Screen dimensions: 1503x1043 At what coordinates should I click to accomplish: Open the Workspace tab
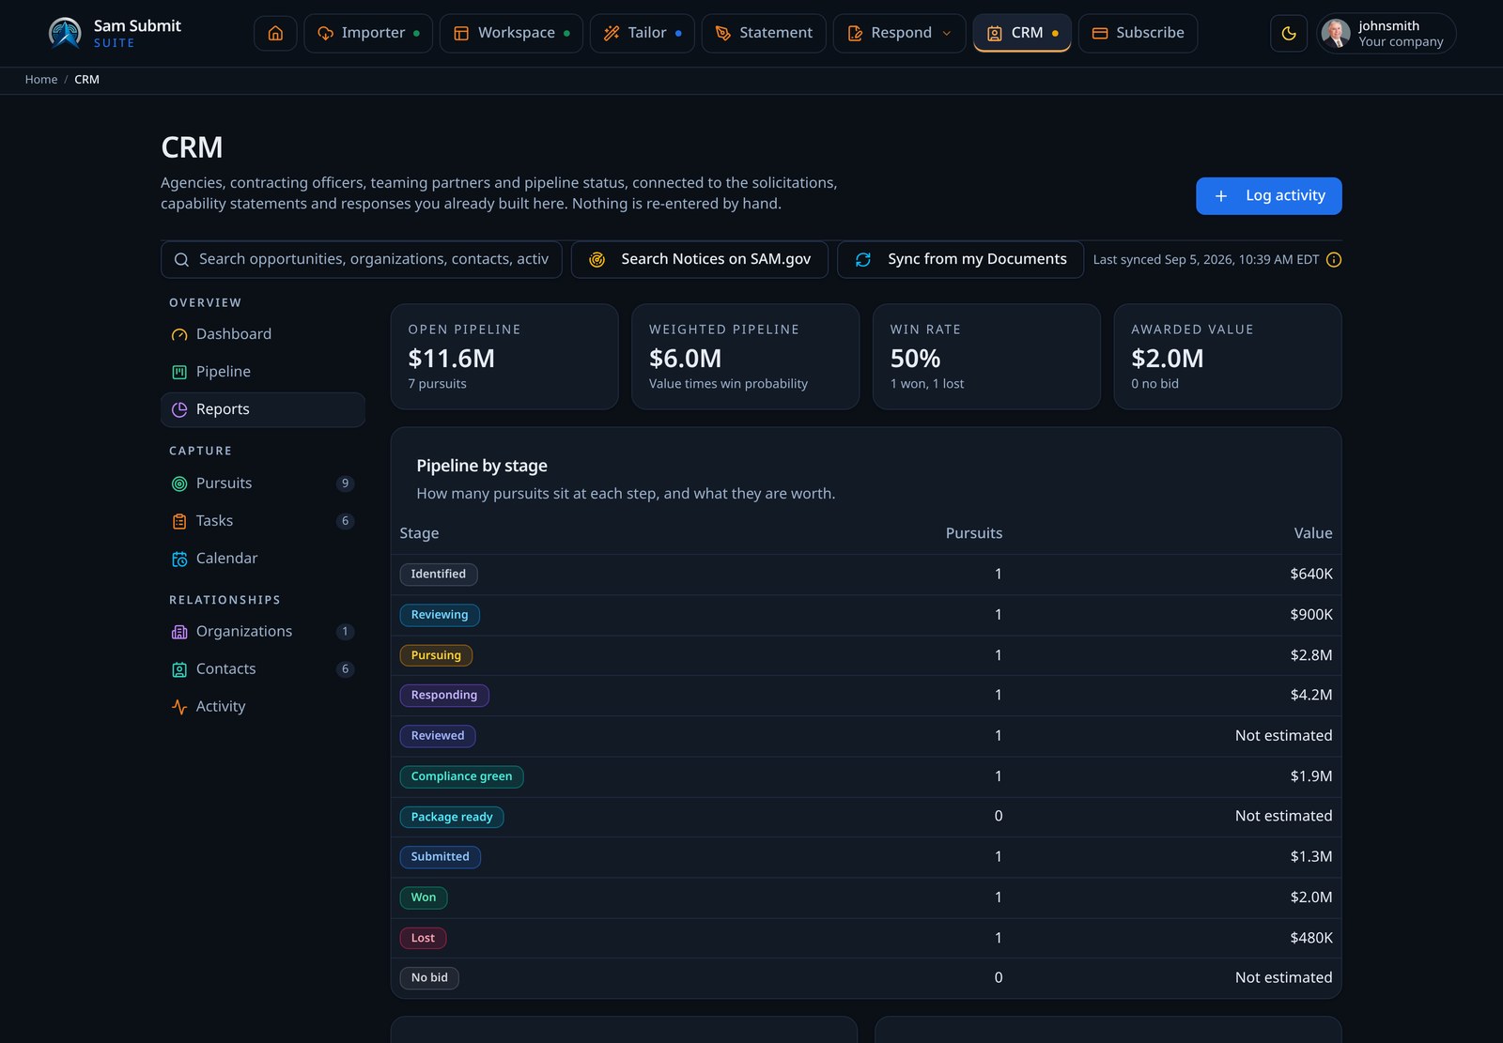pyautogui.click(x=511, y=33)
